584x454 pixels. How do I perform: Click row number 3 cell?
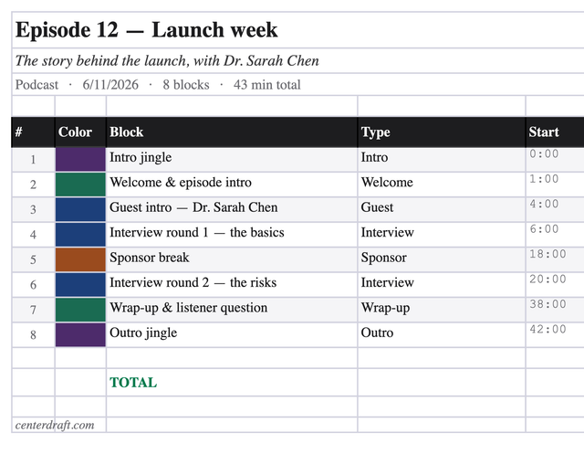pos(33,209)
